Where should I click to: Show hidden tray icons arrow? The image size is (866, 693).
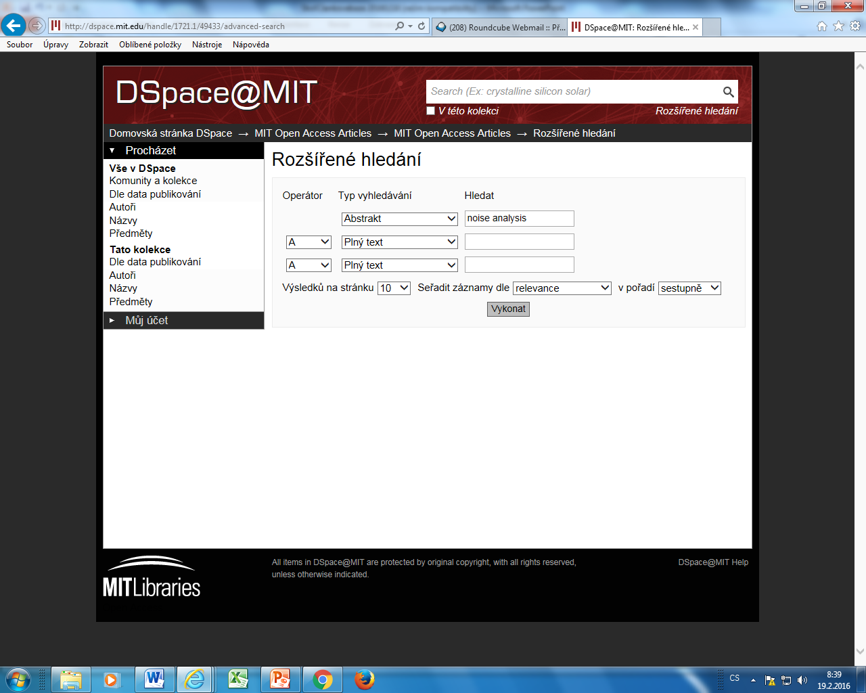pyautogui.click(x=753, y=680)
